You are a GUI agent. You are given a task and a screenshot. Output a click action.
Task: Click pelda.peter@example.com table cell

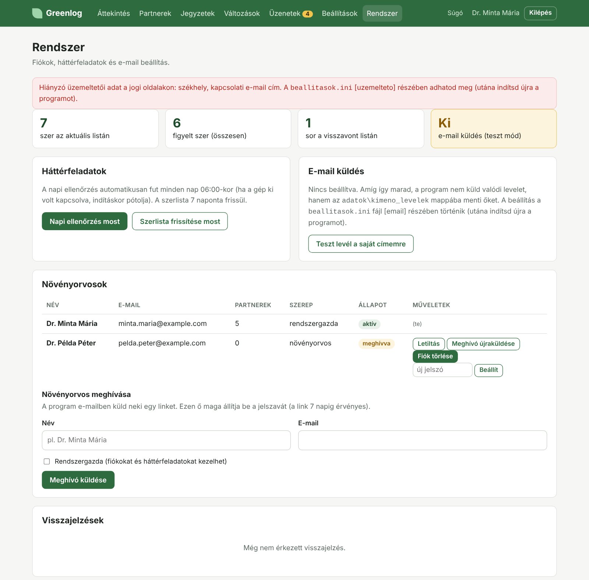point(162,343)
